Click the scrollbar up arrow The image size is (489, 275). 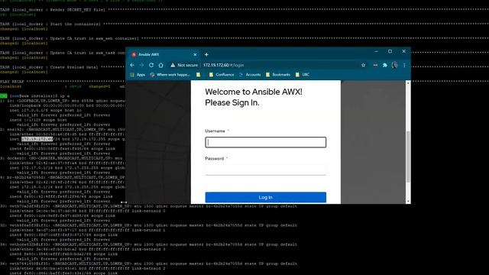(408, 83)
